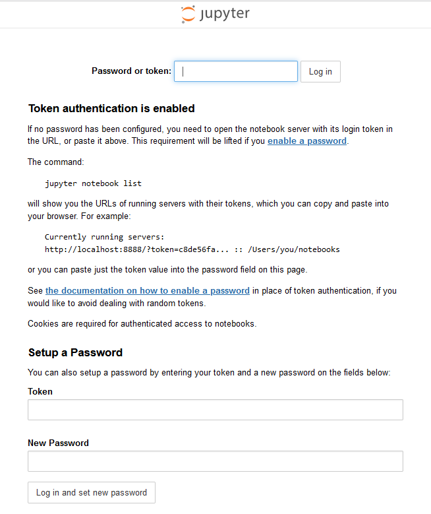This screenshot has width=431, height=514.
Task: Click the setup instructions sentence about fields below
Action: pos(209,373)
